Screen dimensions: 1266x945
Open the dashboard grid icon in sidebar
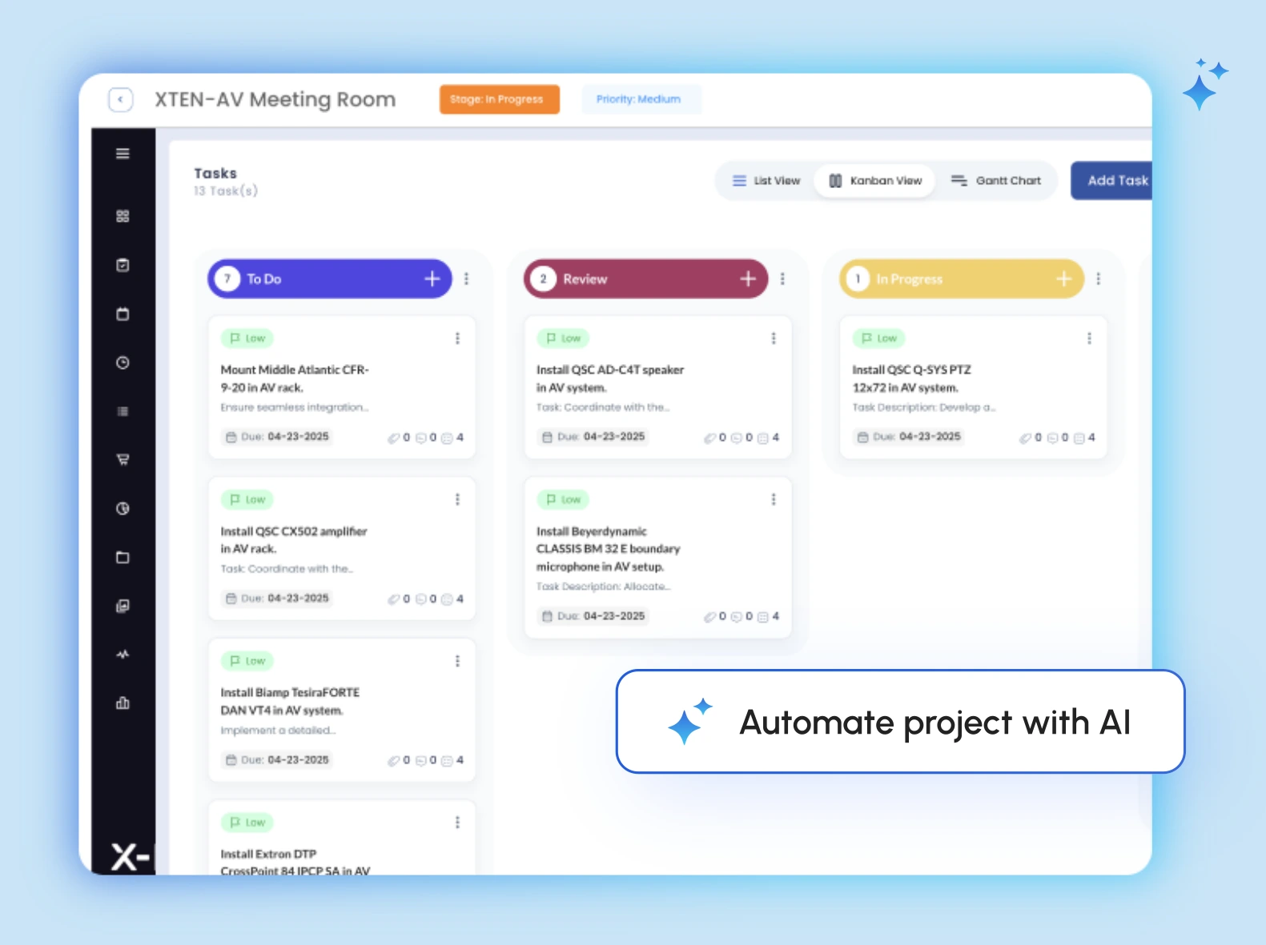[x=123, y=216]
